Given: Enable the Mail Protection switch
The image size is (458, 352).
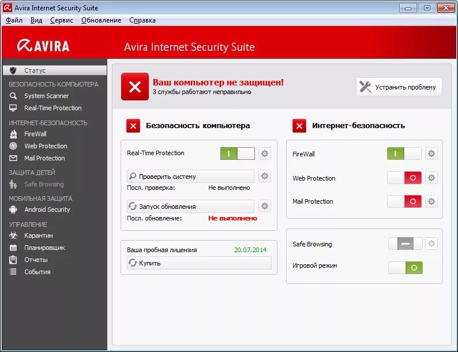Looking at the screenshot, I should coord(404,201).
